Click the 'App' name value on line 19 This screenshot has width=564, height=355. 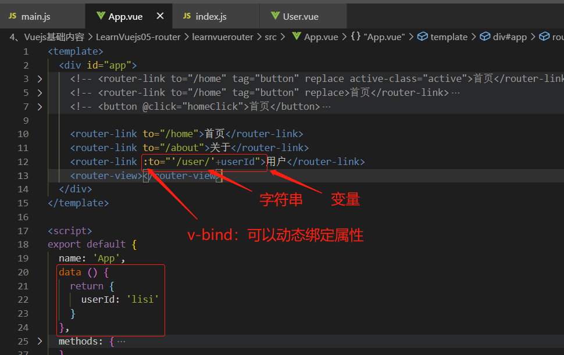point(106,259)
